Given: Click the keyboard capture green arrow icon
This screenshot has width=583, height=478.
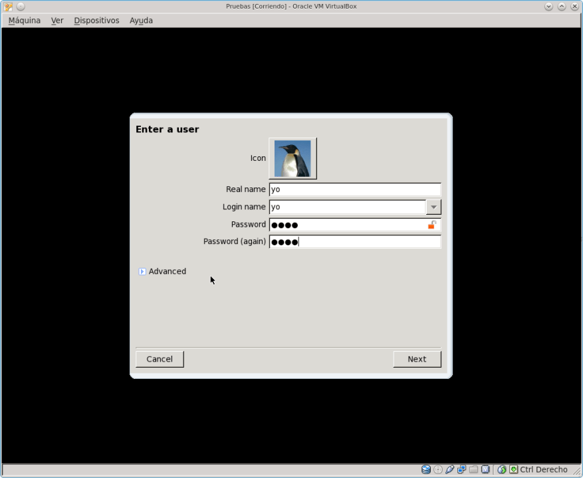Looking at the screenshot, I should click(513, 469).
